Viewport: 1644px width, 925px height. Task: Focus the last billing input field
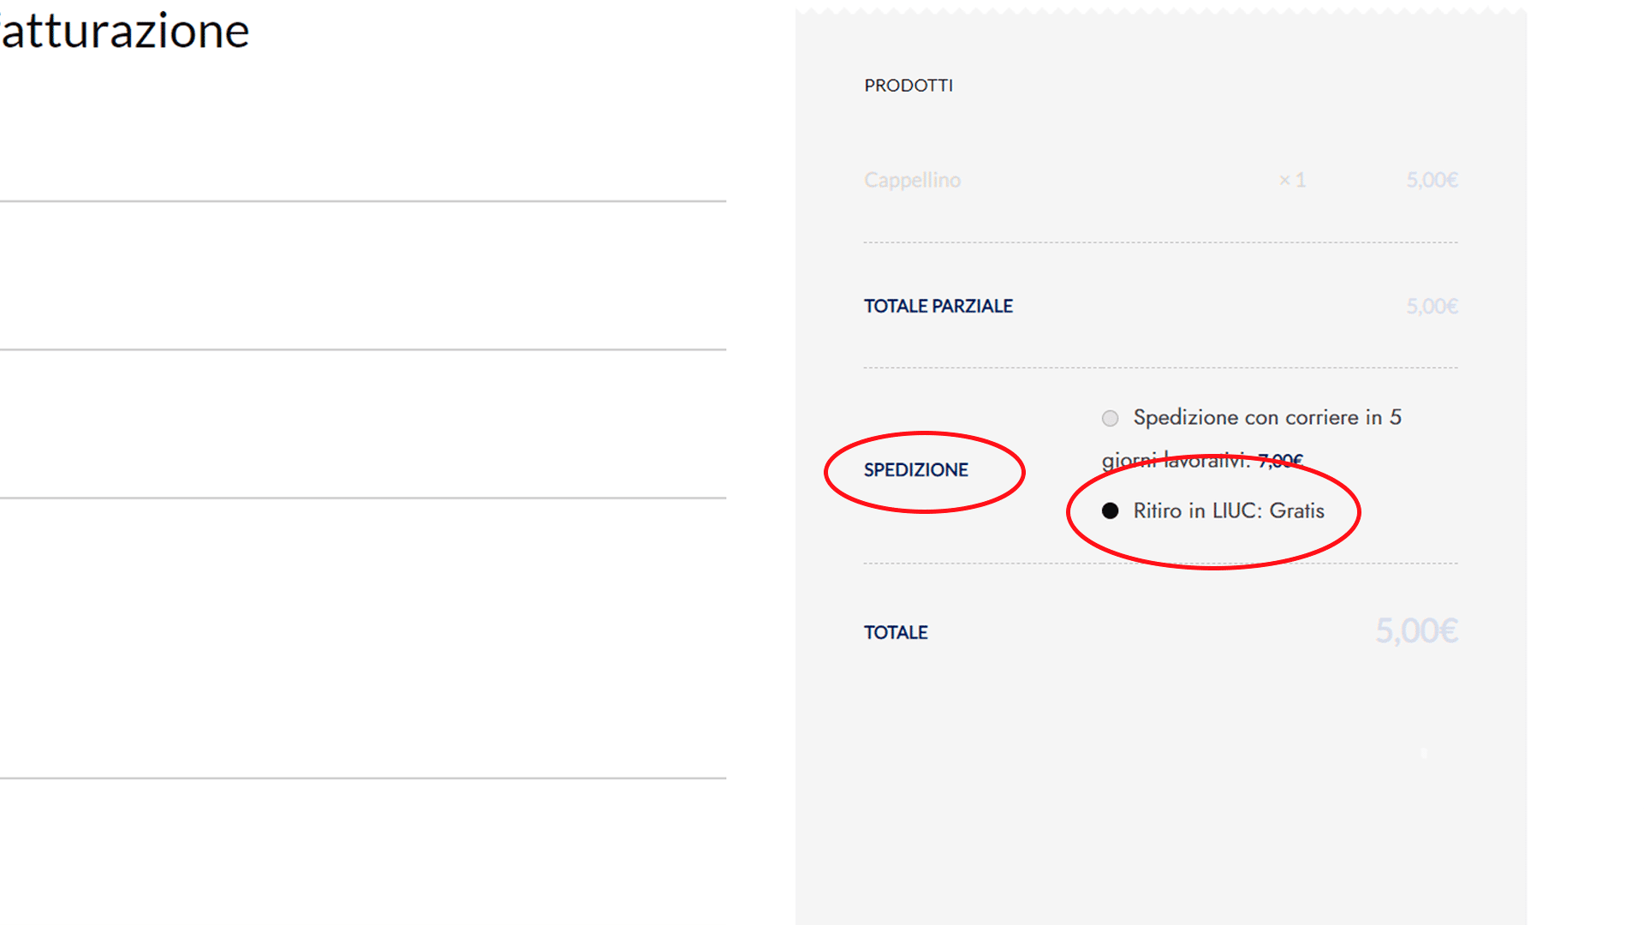pos(363,752)
